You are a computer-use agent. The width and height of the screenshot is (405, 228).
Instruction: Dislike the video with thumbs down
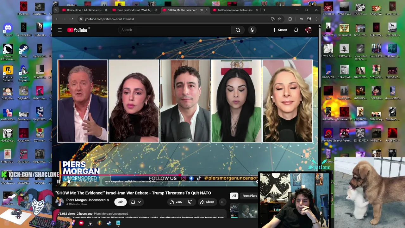pos(190,202)
